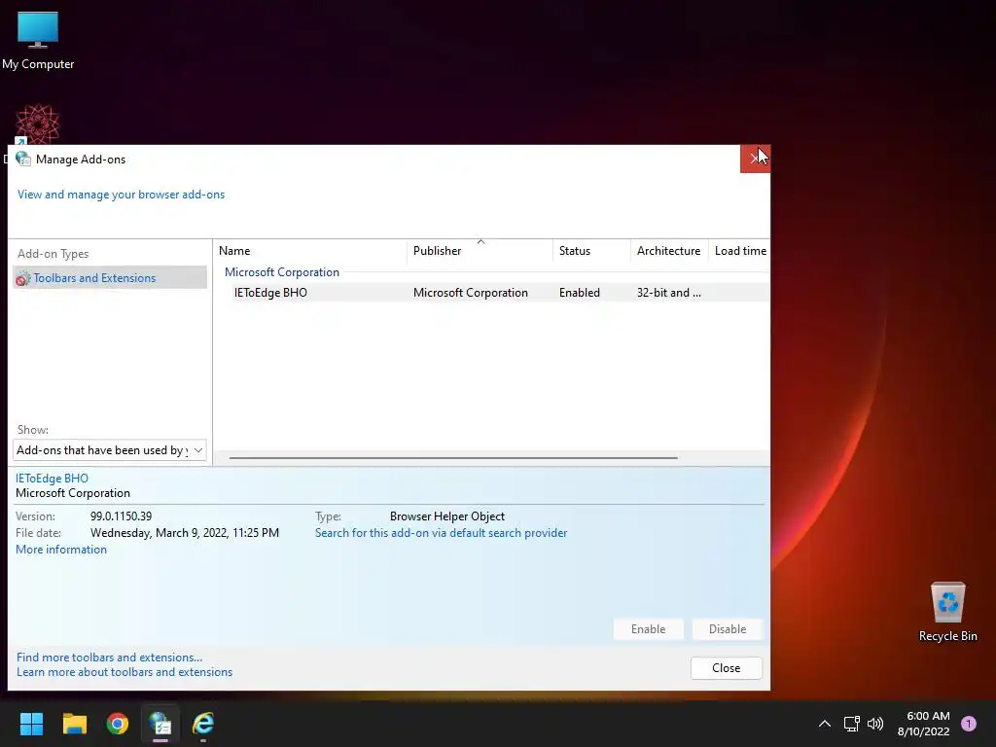Sort add-ons by Publisher column
Screen dimensions: 996x747
click(480, 251)
